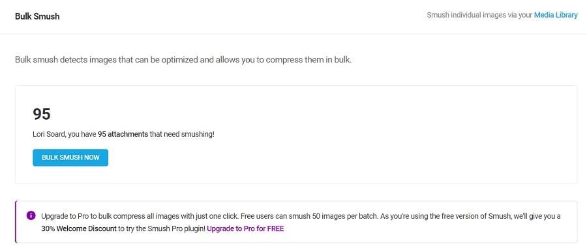This screenshot has width=587, height=246.
Task: Click the bold 95 attachments text
Action: pyautogui.click(x=123, y=134)
